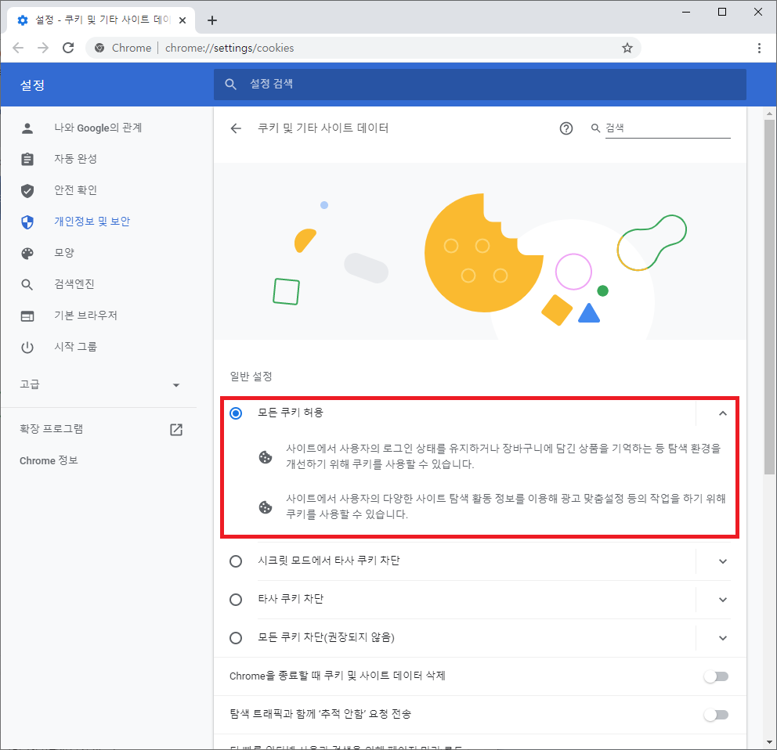Click second cookie icon in description
Screen dimensions: 777x750
(266, 507)
